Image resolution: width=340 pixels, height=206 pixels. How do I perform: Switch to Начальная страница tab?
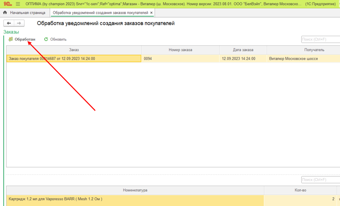27,13
